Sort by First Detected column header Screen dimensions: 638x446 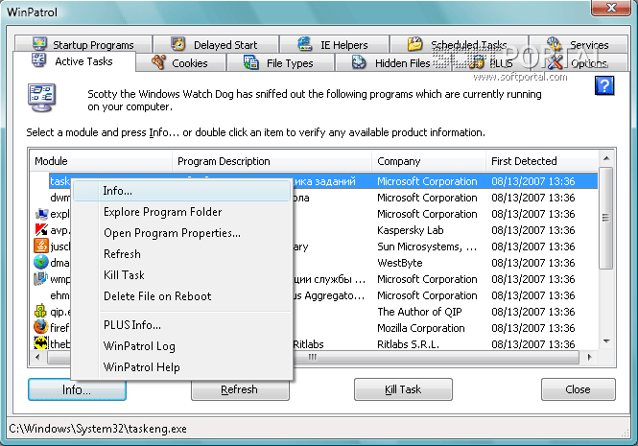(x=542, y=161)
